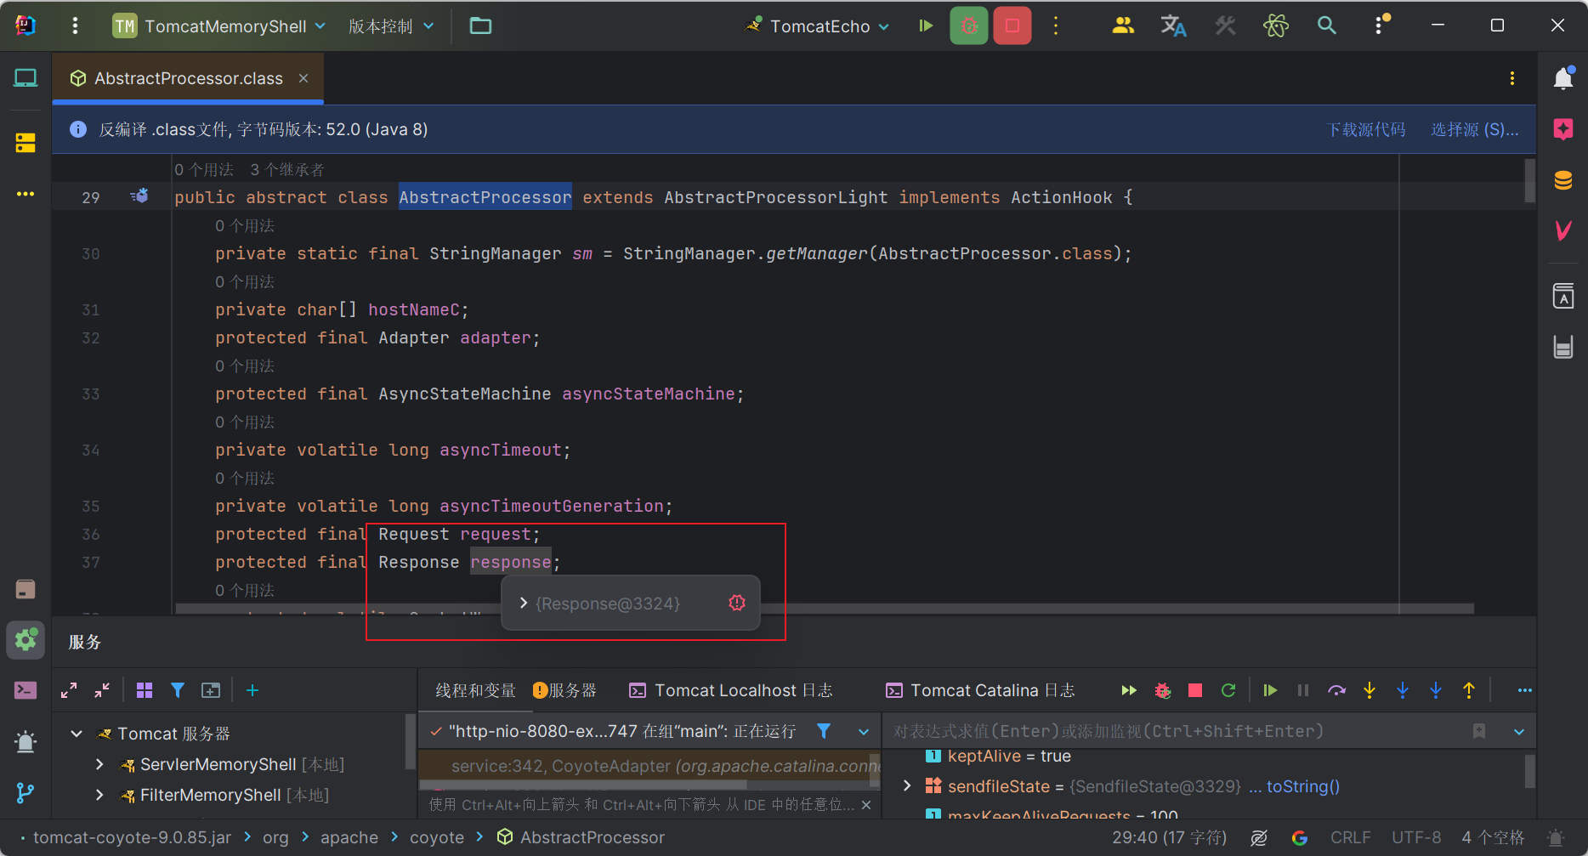The width and height of the screenshot is (1588, 856).
Task: Click the evaluate expression input field
Action: tap(1177, 731)
